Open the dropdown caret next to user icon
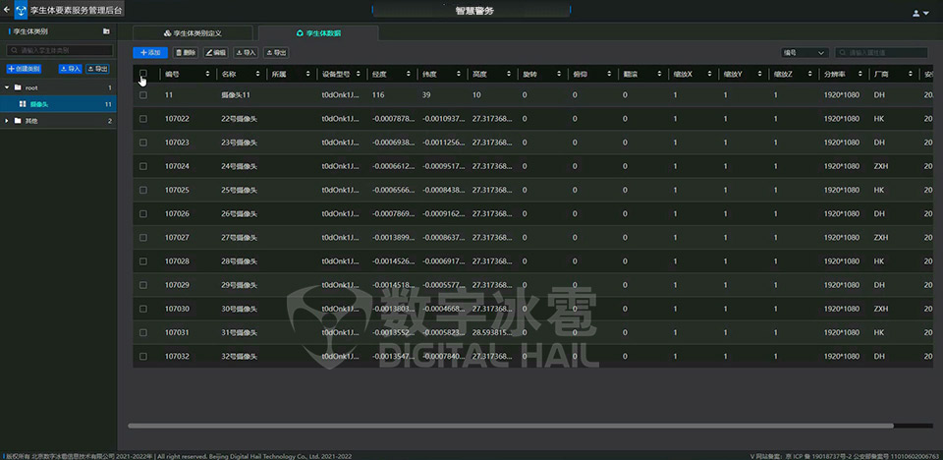 tap(926, 13)
